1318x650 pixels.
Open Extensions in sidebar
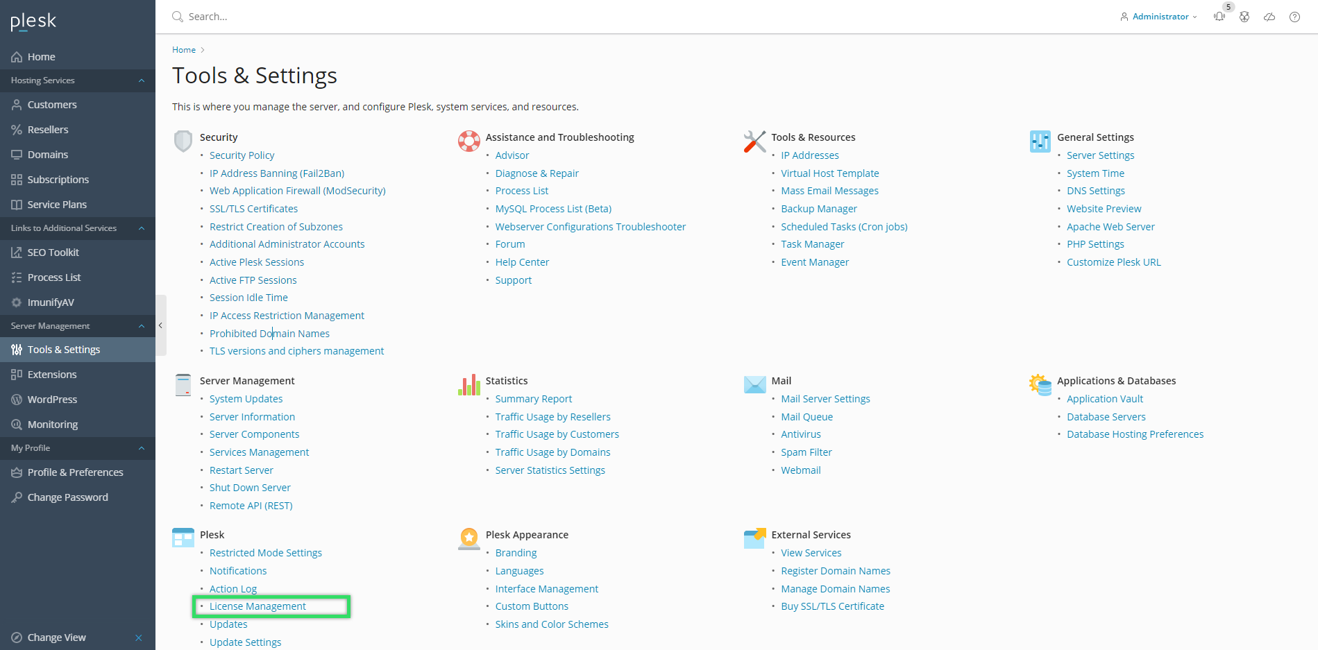tap(78, 375)
